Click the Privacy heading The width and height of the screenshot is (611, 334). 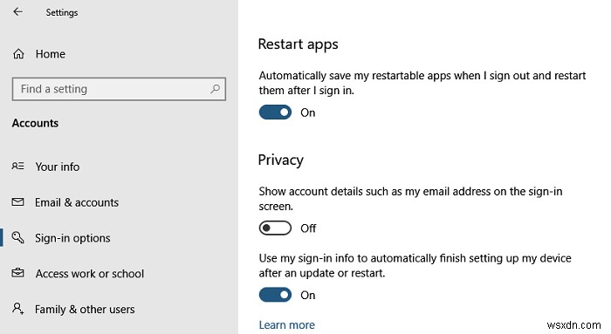(x=280, y=160)
